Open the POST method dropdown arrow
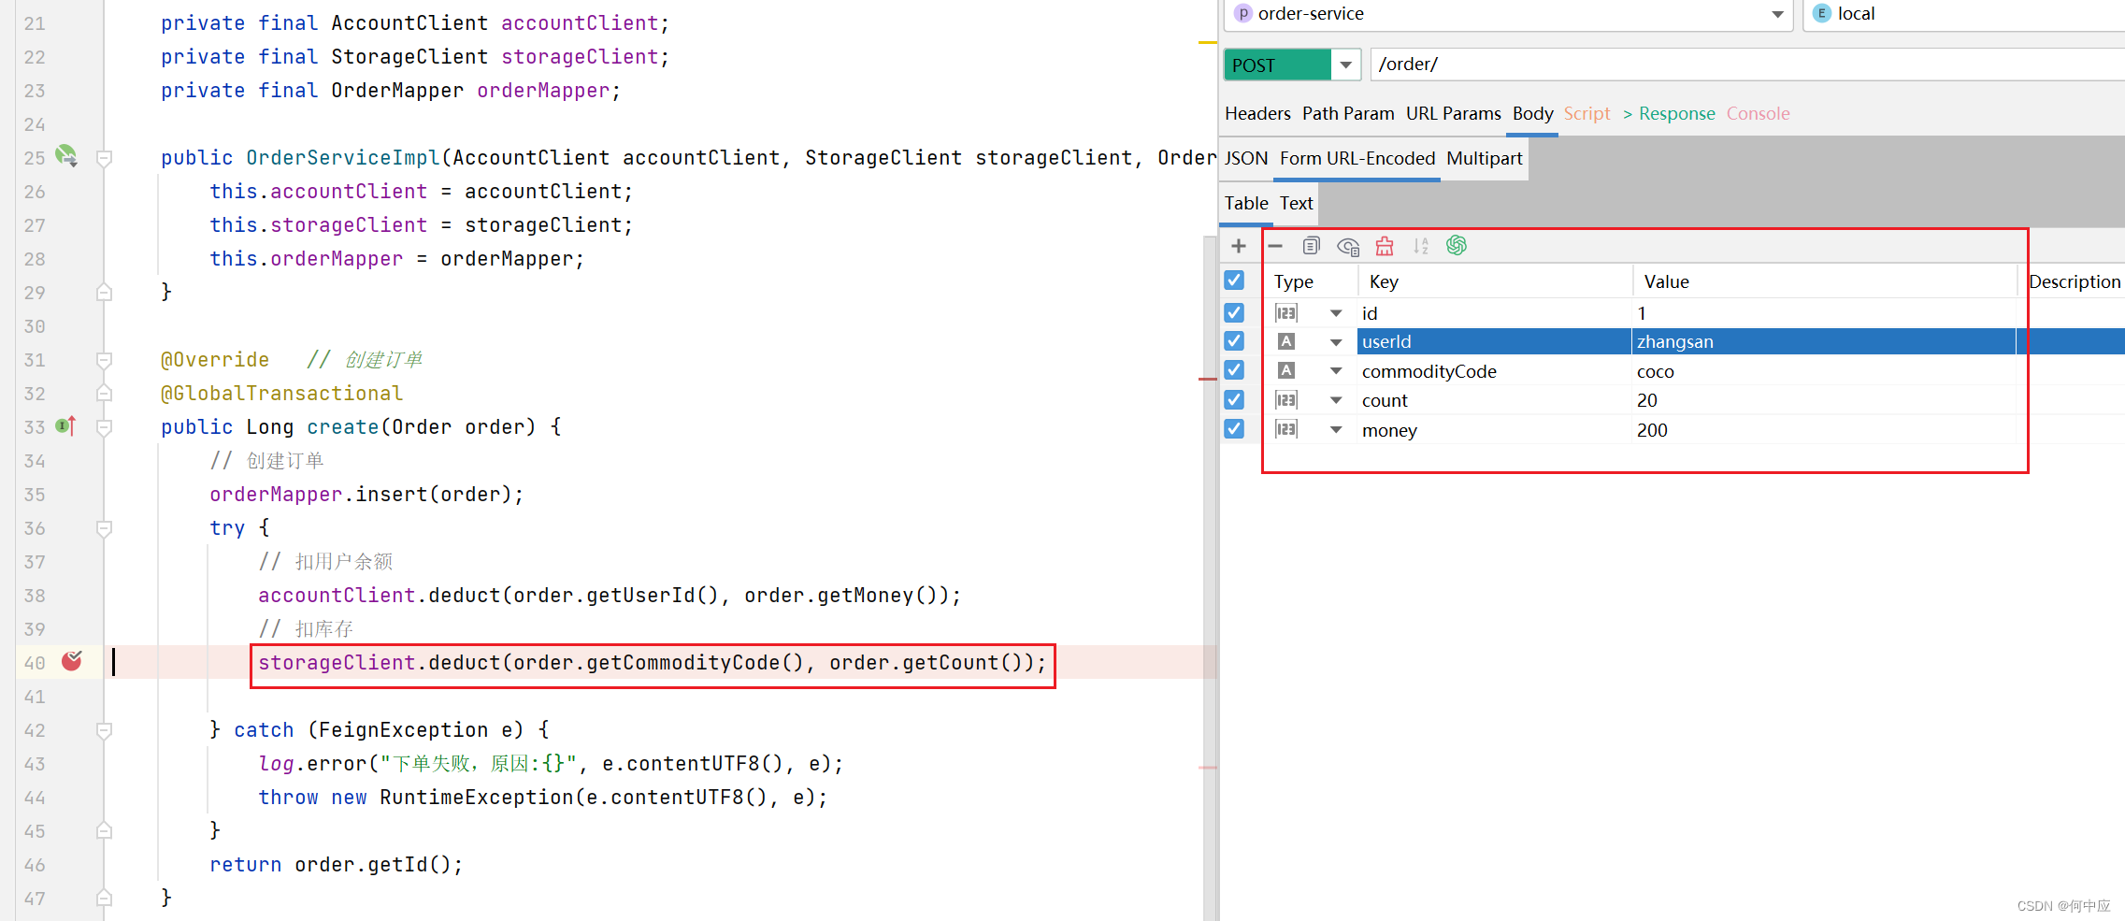Viewport: 2125px width, 921px height. [x=1346, y=65]
